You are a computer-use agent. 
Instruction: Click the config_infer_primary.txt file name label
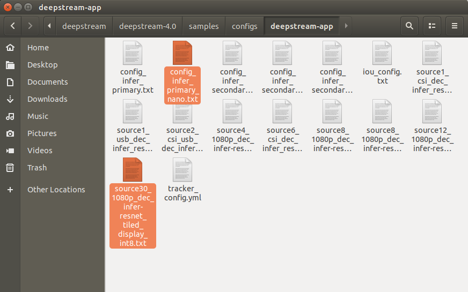(133, 81)
